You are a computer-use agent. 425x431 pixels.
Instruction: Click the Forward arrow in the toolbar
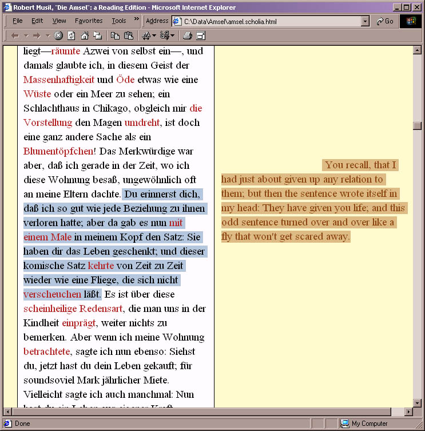coord(37,35)
